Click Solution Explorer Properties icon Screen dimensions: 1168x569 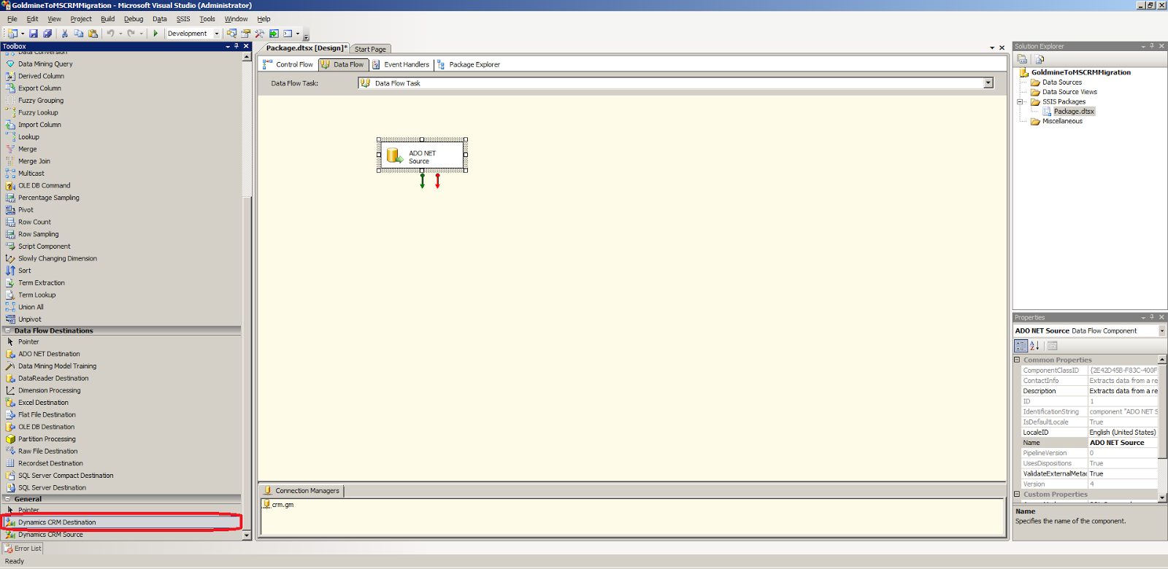click(x=1022, y=59)
